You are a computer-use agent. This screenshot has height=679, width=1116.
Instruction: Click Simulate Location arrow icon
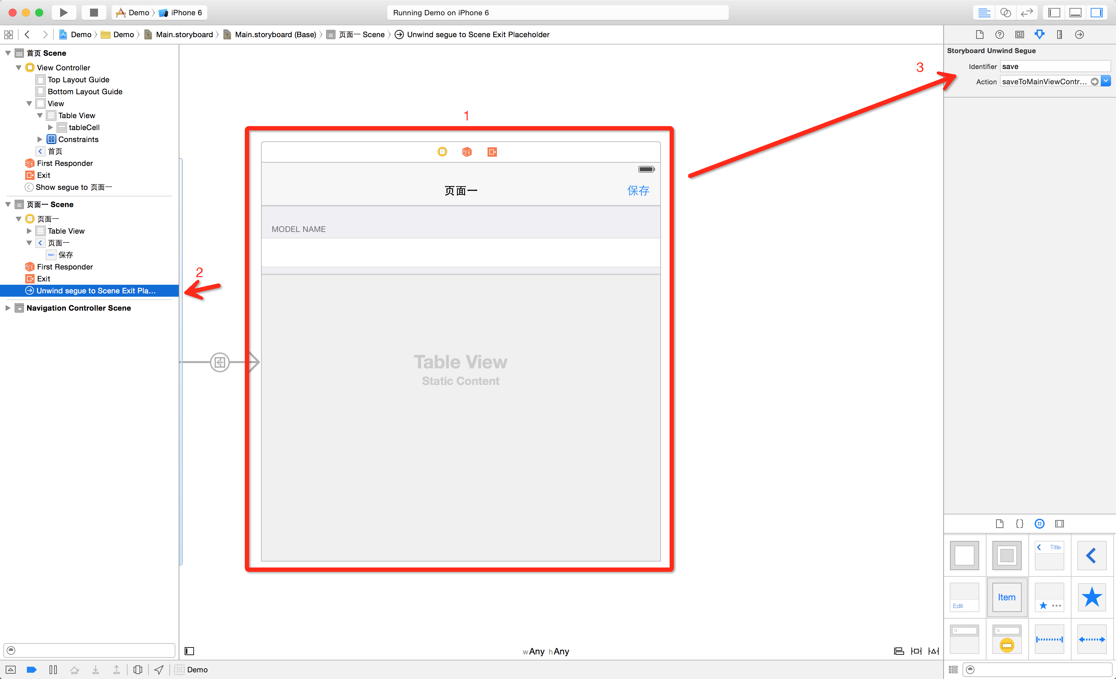pyautogui.click(x=159, y=669)
